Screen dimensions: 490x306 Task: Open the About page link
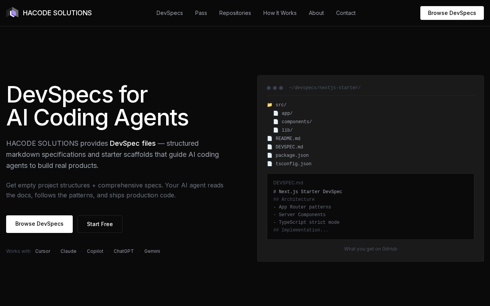[x=316, y=13]
